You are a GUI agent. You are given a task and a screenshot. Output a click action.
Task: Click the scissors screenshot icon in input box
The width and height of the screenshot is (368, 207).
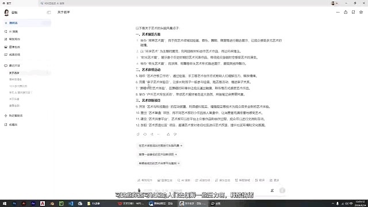pyautogui.click(x=272, y=190)
